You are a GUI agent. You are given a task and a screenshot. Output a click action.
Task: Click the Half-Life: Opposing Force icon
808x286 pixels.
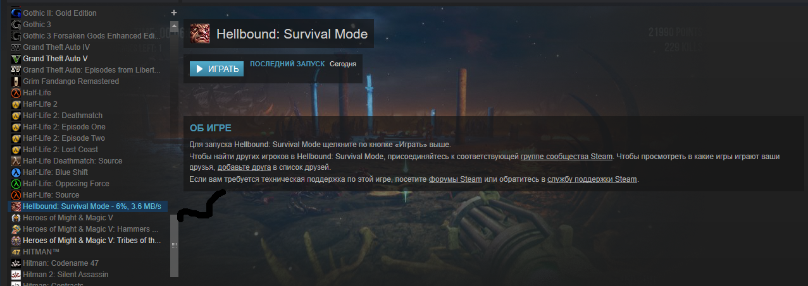16,184
